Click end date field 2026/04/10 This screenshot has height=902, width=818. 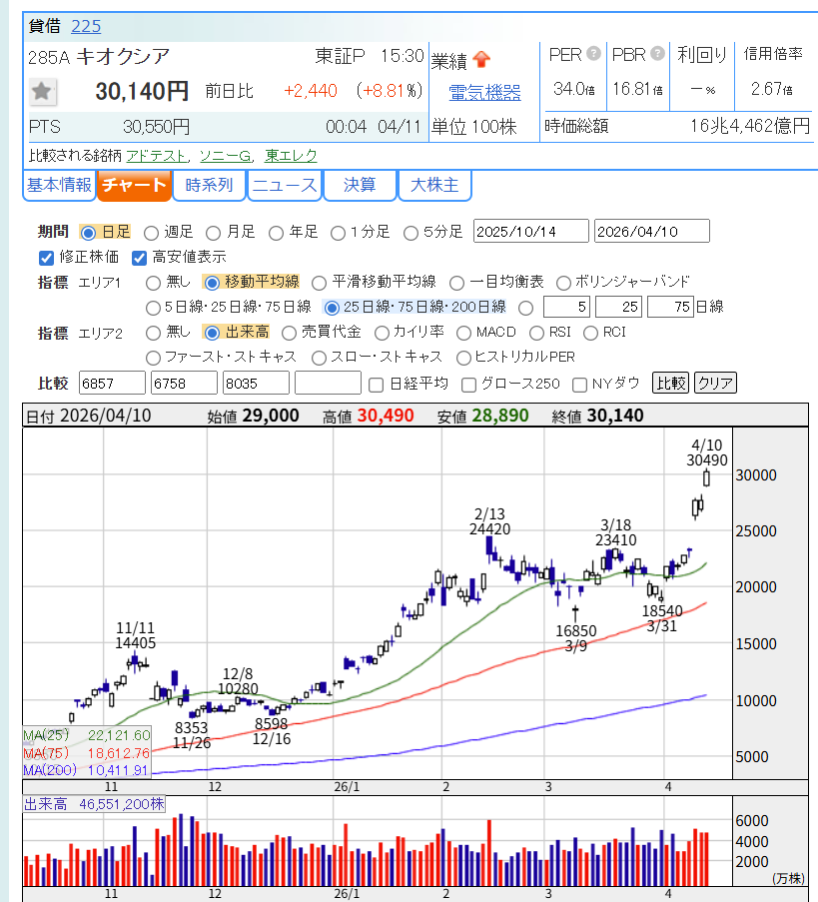tap(652, 232)
